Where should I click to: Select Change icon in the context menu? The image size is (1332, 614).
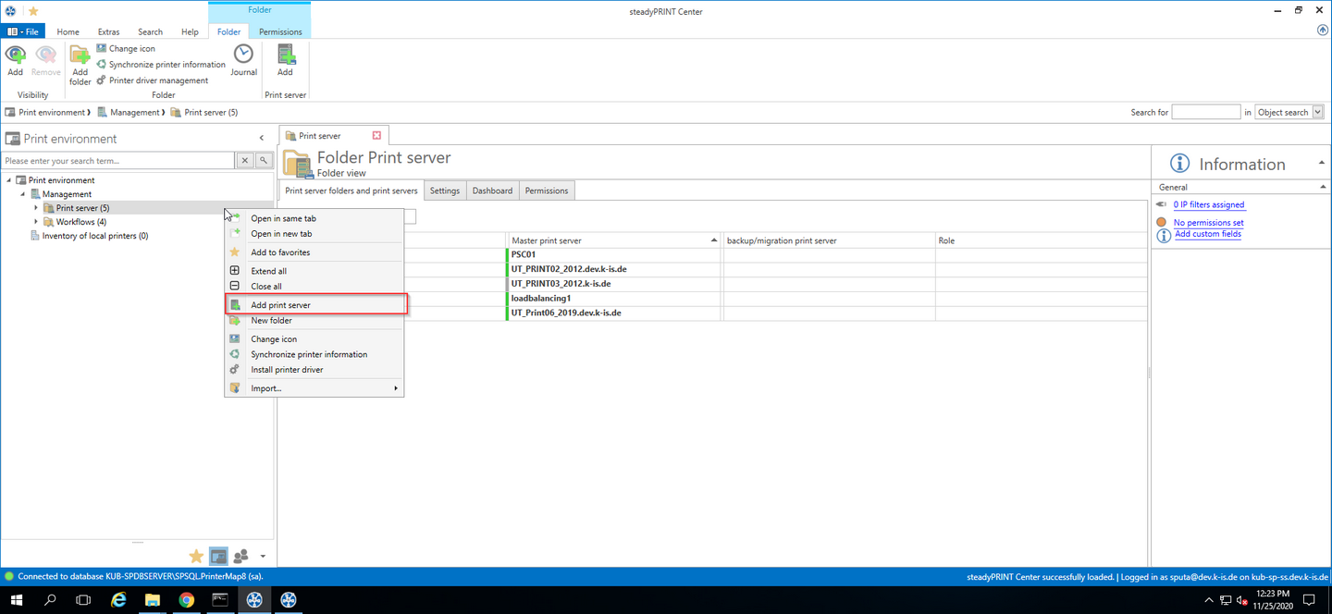314,339
